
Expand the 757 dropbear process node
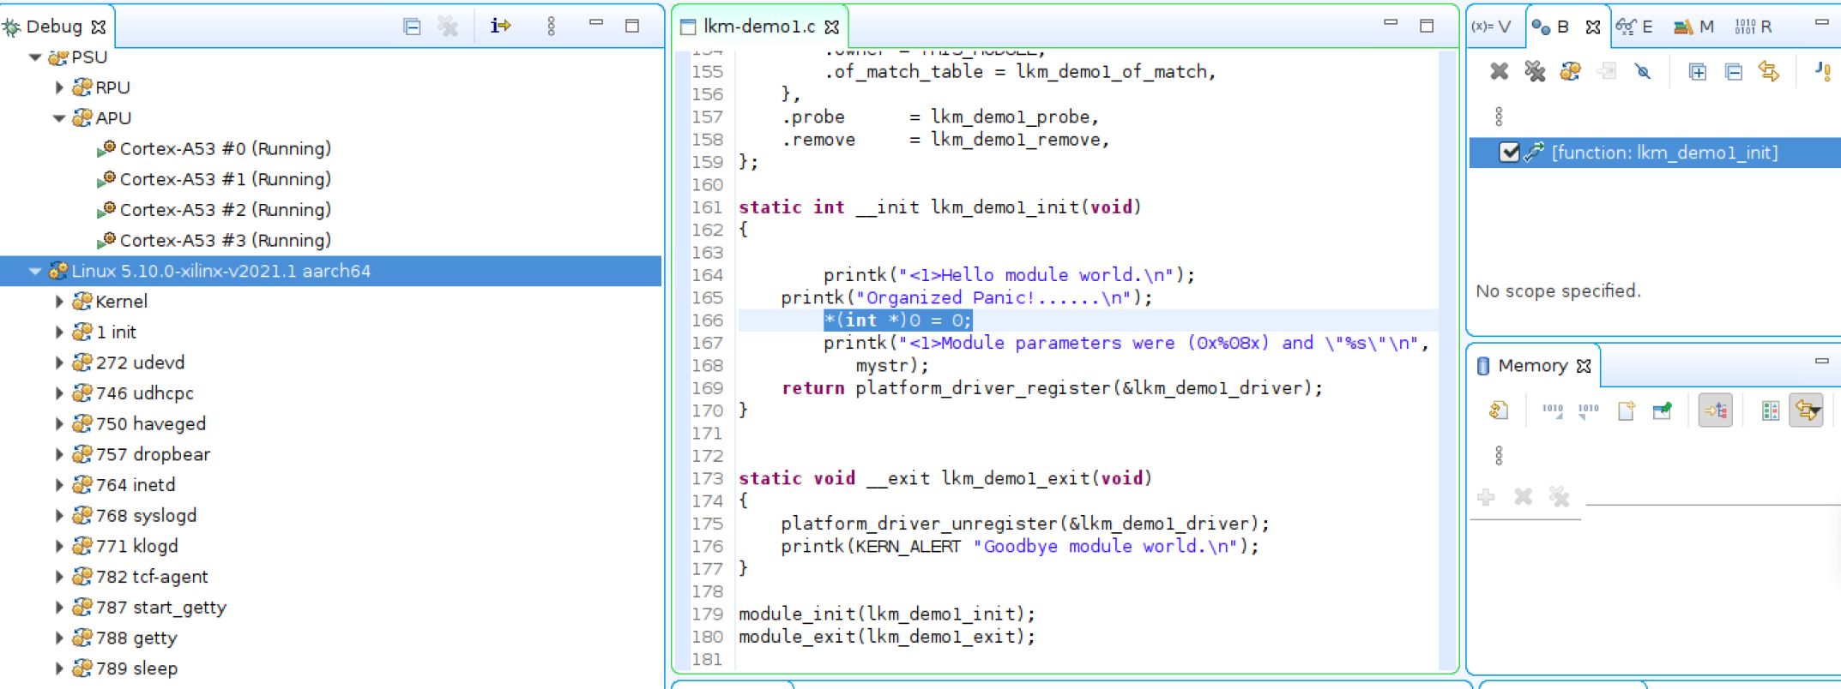point(59,455)
